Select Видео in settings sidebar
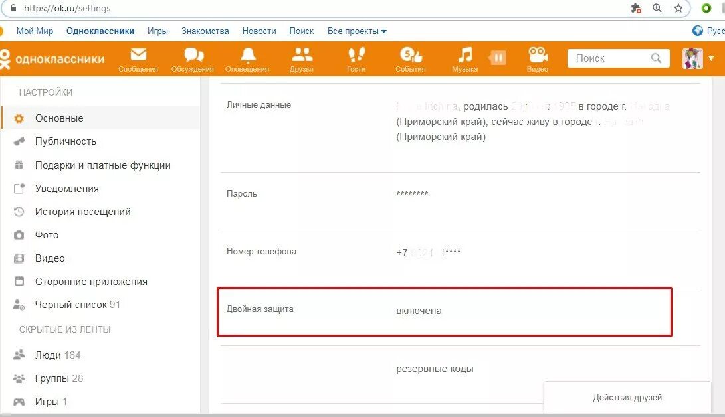725x417 pixels. click(x=101, y=258)
